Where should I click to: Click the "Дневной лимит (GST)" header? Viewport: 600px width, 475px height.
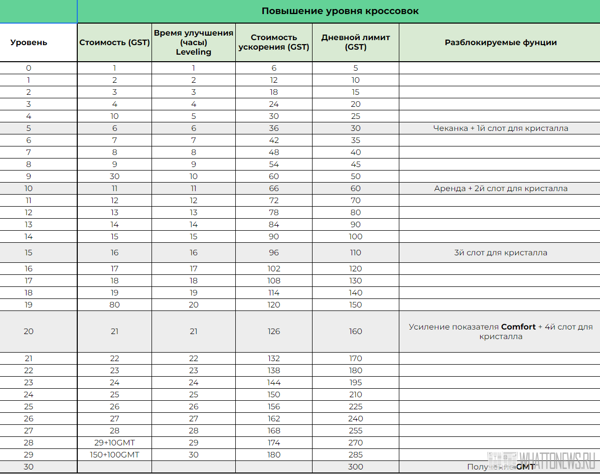pos(356,43)
